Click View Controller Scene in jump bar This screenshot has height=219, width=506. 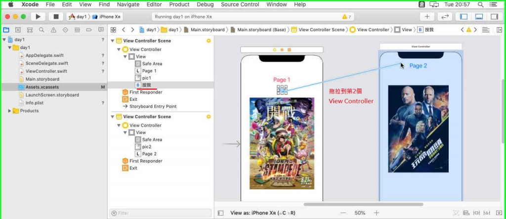(x=318, y=30)
